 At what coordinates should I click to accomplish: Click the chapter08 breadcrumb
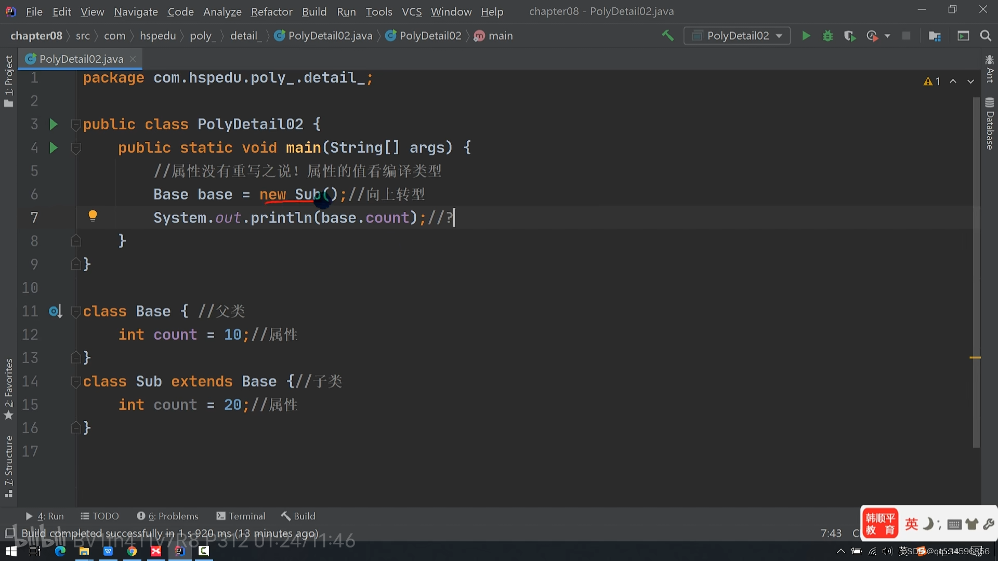pyautogui.click(x=36, y=36)
